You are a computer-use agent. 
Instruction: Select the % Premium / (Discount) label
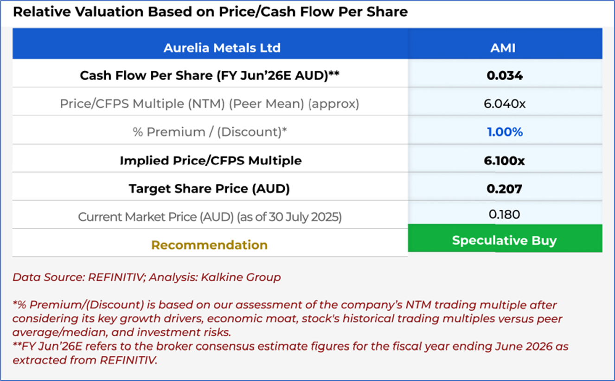coord(210,132)
